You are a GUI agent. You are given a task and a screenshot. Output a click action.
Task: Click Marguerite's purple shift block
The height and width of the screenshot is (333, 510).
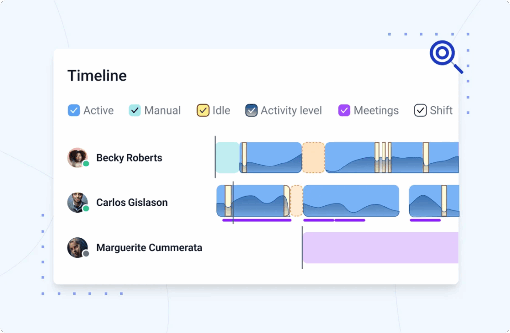[381, 247]
